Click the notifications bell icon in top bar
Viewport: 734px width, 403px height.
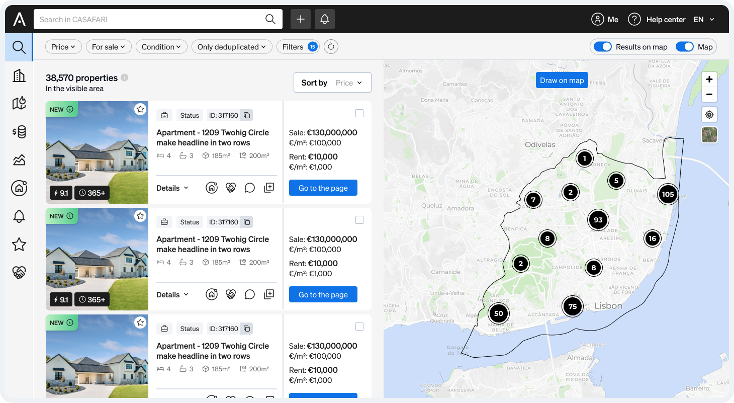pyautogui.click(x=325, y=19)
